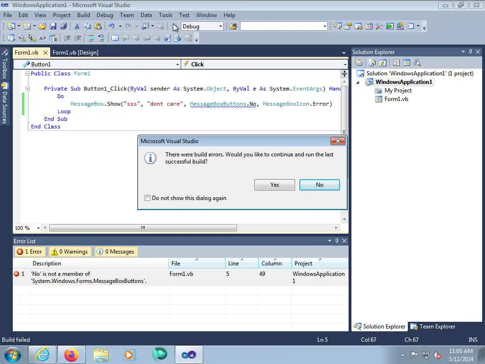The height and width of the screenshot is (364, 485).
Task: Cut selection using the scissors icon
Action: [x=77, y=27]
